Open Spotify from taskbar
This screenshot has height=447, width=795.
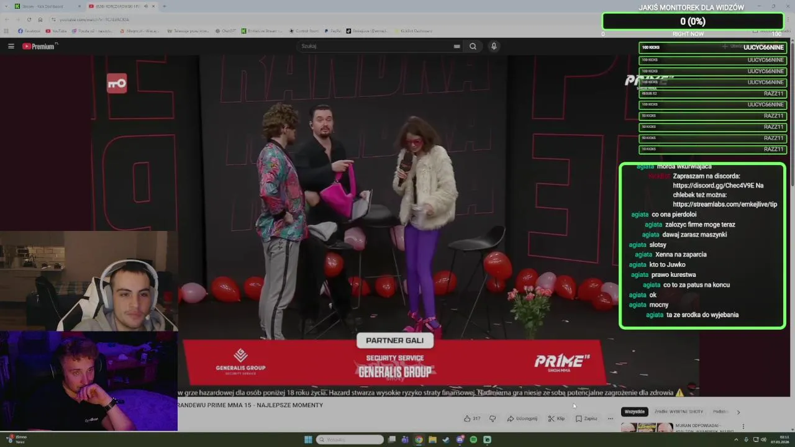[473, 440]
